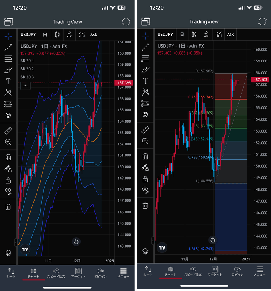The image size is (271, 291).
Task: Click trash remove-drawings icon in left chart
Action: (x=8, y=207)
